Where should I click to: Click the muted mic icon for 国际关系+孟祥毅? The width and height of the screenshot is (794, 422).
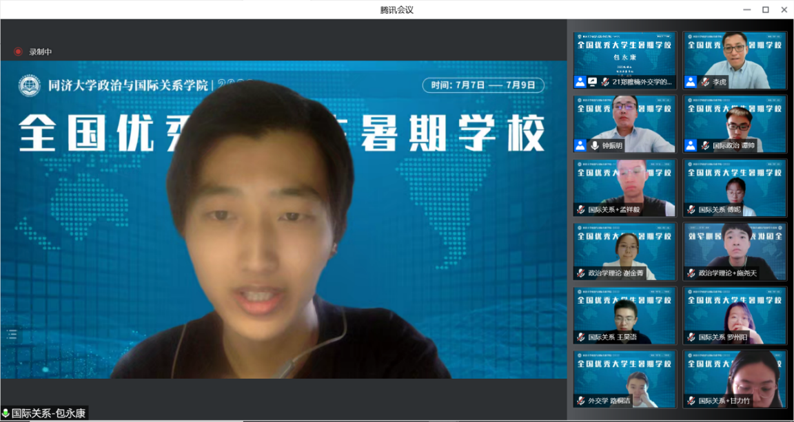pyautogui.click(x=581, y=209)
